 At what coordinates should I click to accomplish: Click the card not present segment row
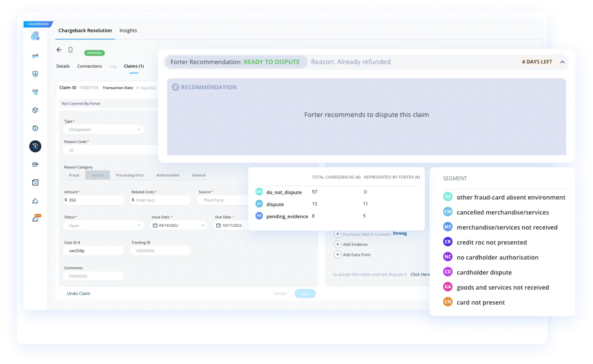point(474,302)
